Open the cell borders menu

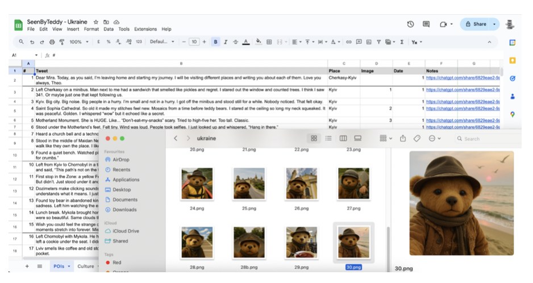pos(269,42)
